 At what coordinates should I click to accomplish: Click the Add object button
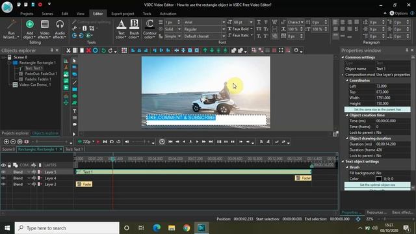[x=30, y=29]
